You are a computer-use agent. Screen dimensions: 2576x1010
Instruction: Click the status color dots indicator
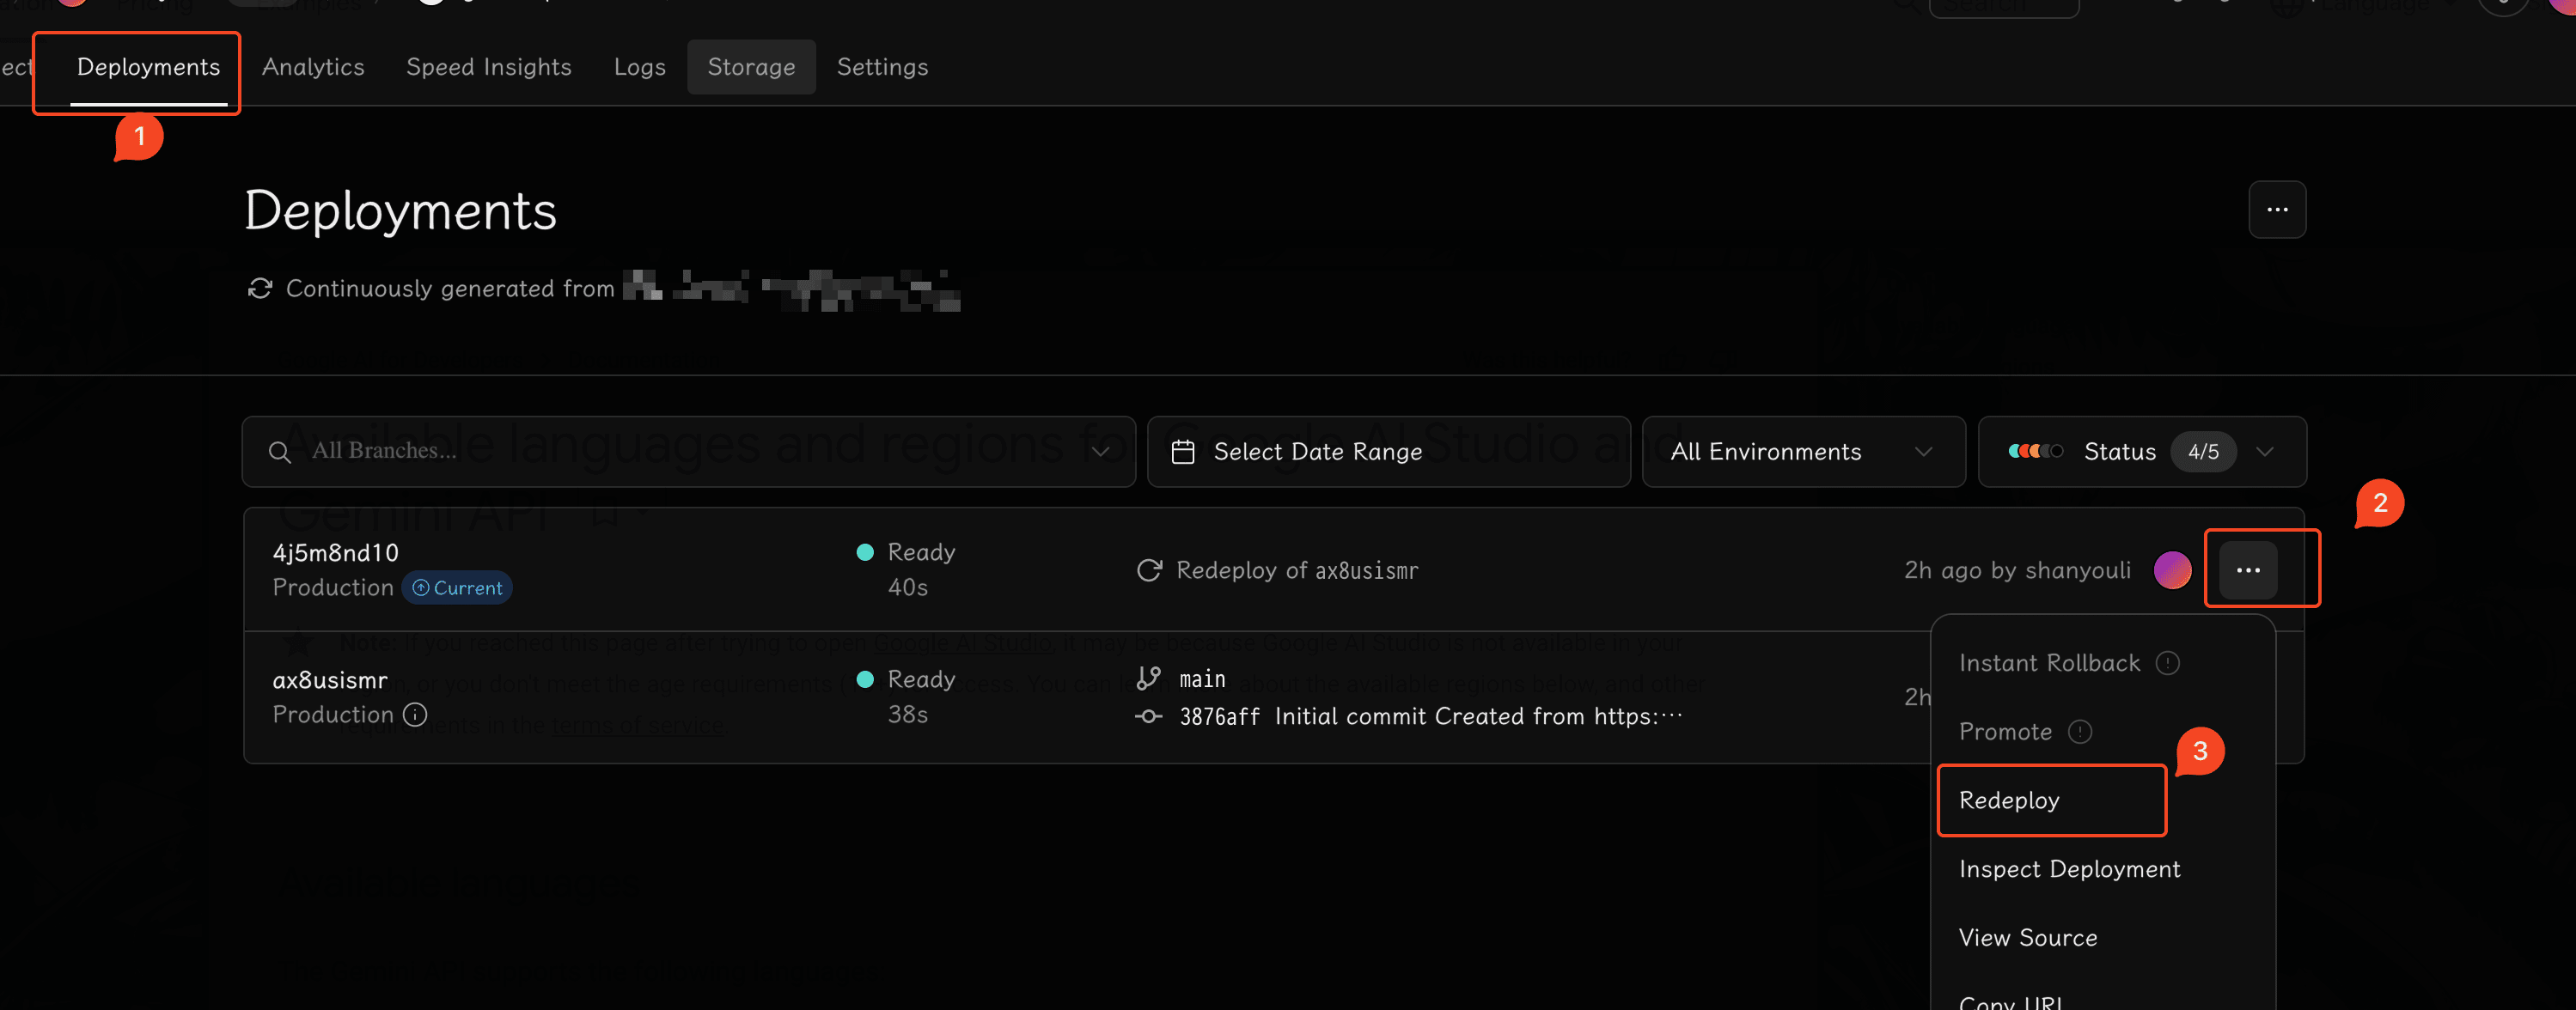tap(2035, 451)
